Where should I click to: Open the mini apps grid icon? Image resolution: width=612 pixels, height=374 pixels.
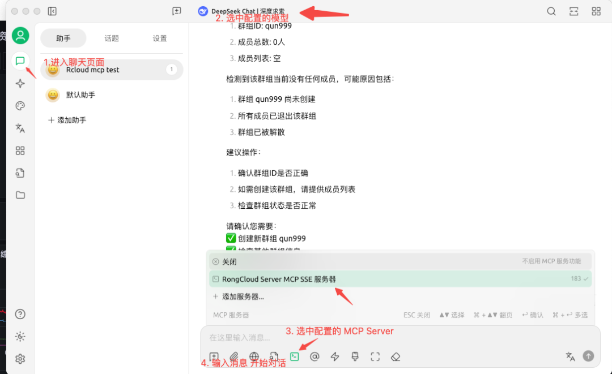pyautogui.click(x=20, y=151)
